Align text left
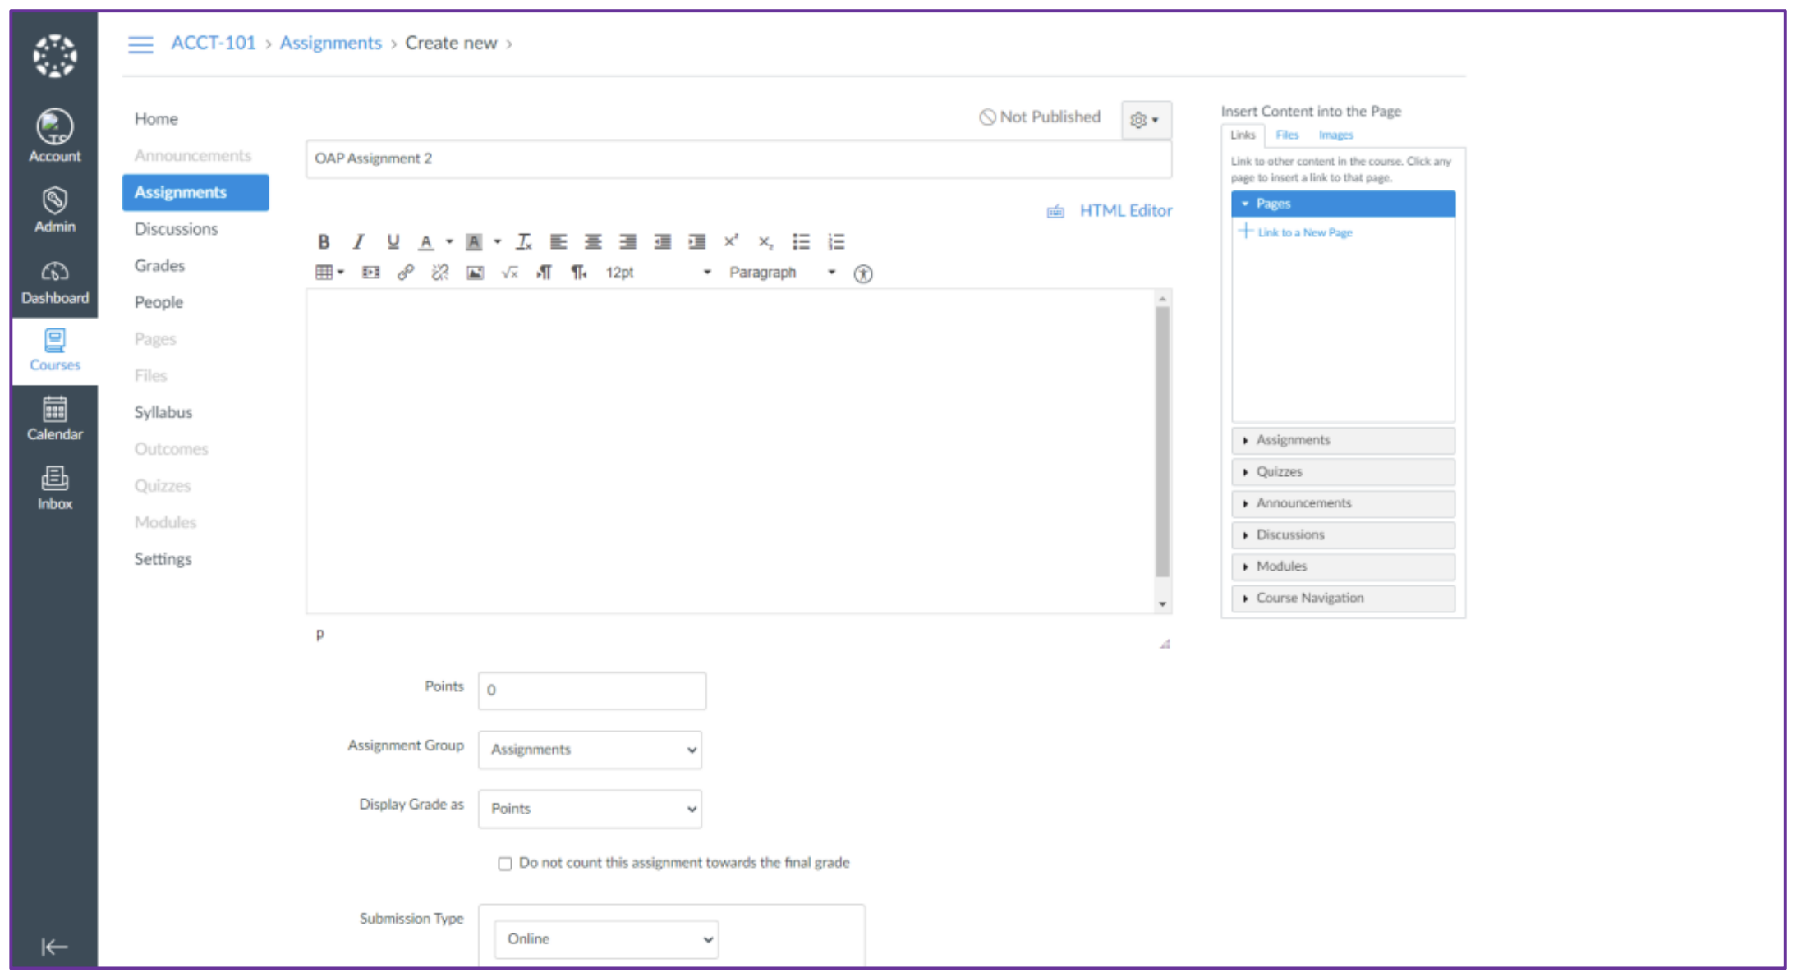The height and width of the screenshot is (977, 1797). tap(558, 241)
